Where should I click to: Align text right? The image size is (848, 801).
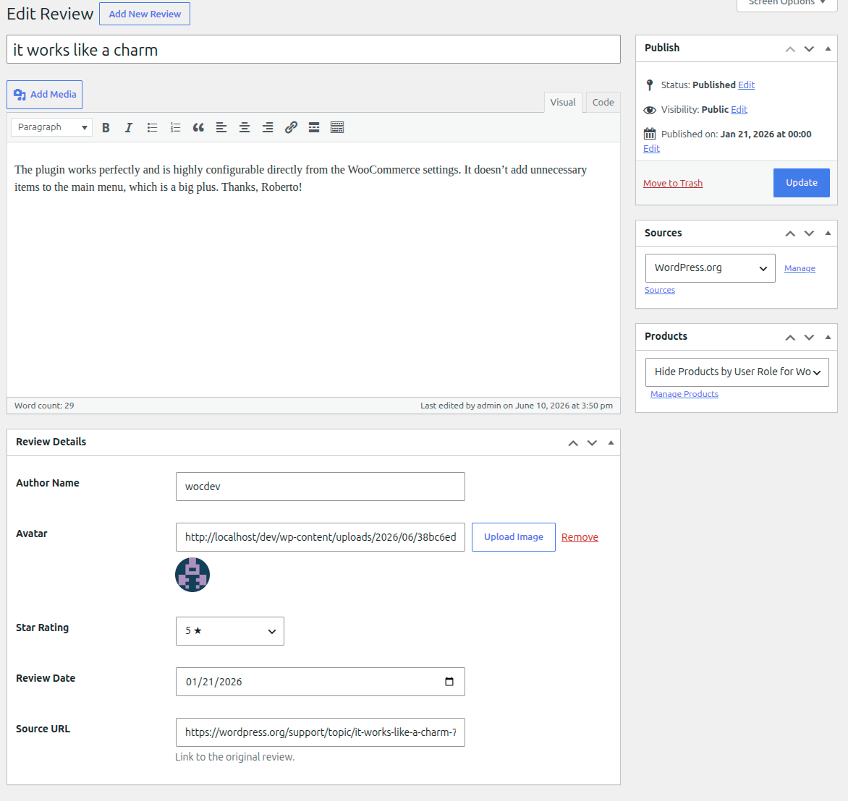click(268, 127)
